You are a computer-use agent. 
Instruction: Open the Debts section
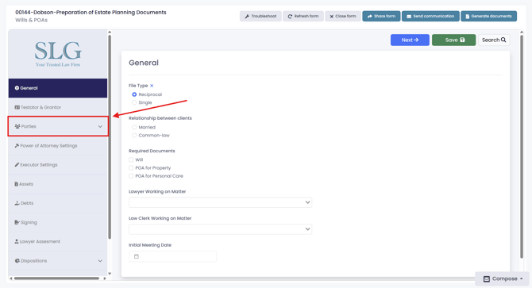(x=58, y=203)
